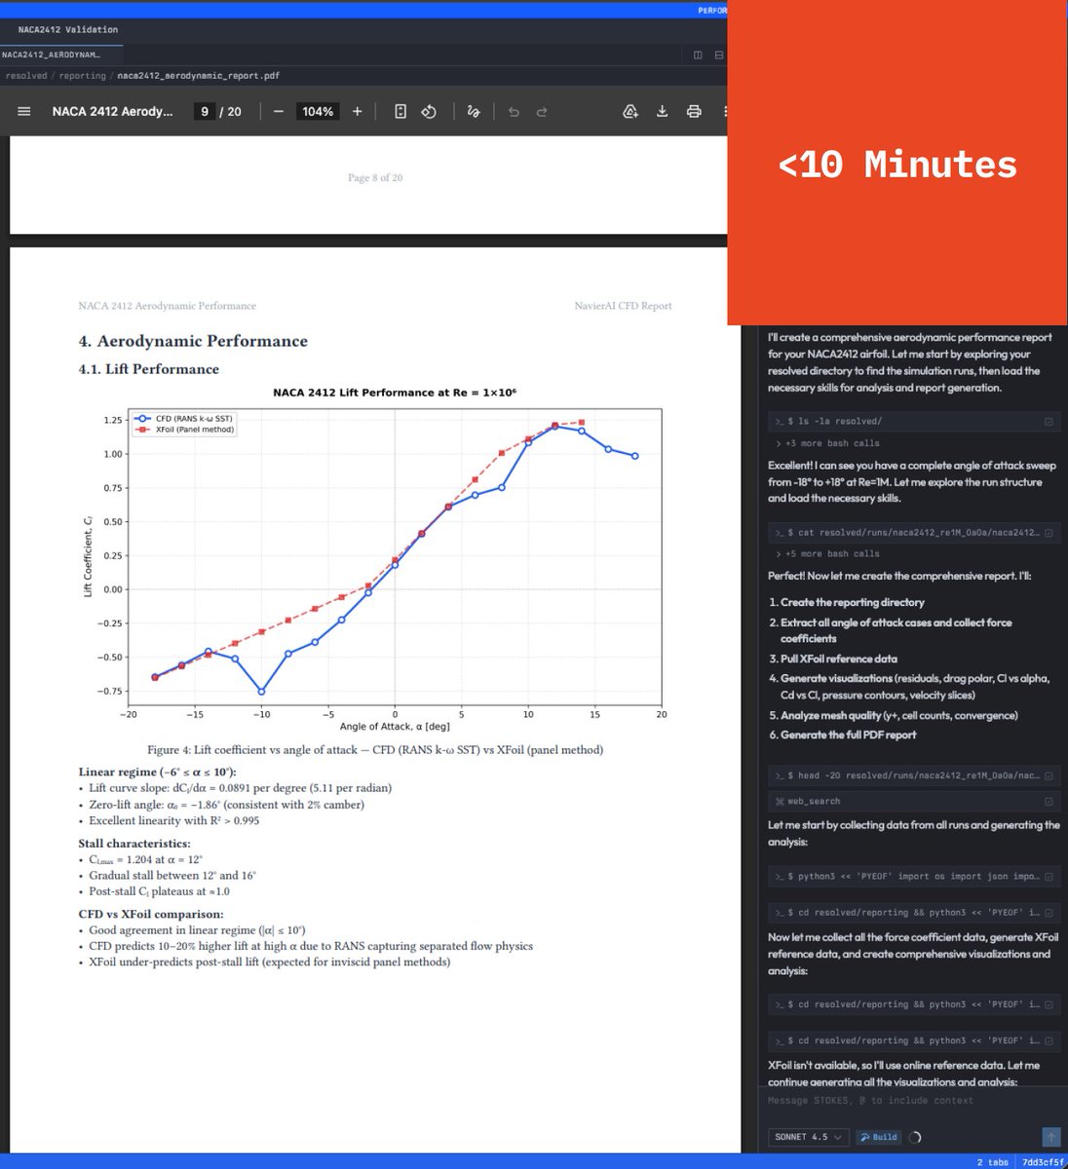1068x1169 pixels.
Task: Click status icon on python3 PYEOF import row
Action: click(1049, 877)
